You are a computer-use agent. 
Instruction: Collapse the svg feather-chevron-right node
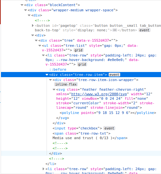pyautogui.click(x=54, y=89)
